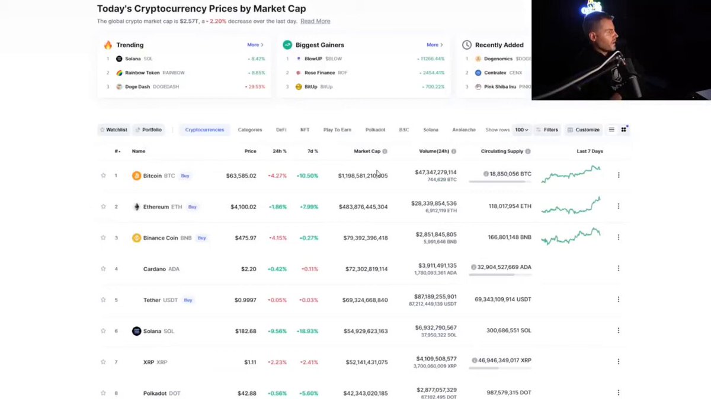Screen dimensions: 711x399
Task: Select the Cryptocurrencies tab
Action: tap(204, 129)
